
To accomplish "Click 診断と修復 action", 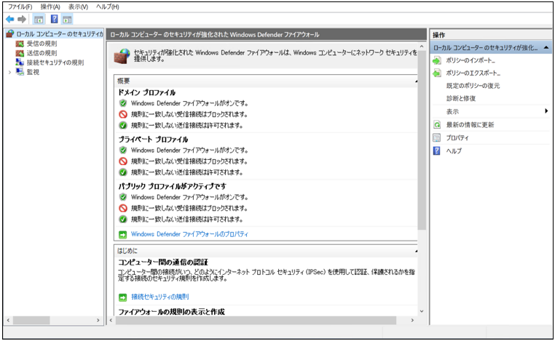I will click(461, 99).
